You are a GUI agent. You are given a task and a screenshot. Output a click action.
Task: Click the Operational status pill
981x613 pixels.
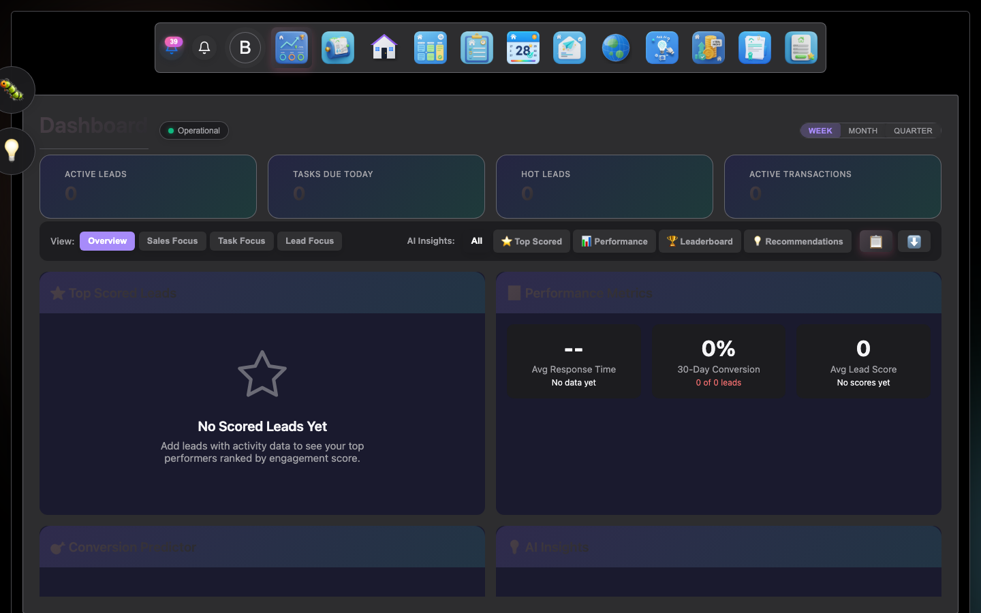(193, 130)
